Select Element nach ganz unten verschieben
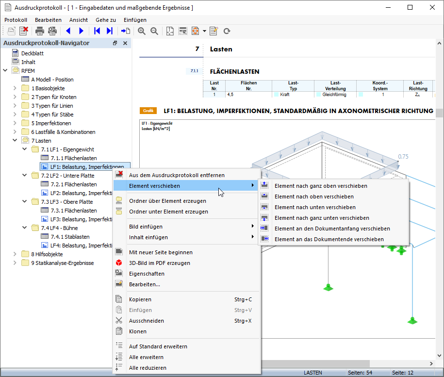 [x=333, y=218]
